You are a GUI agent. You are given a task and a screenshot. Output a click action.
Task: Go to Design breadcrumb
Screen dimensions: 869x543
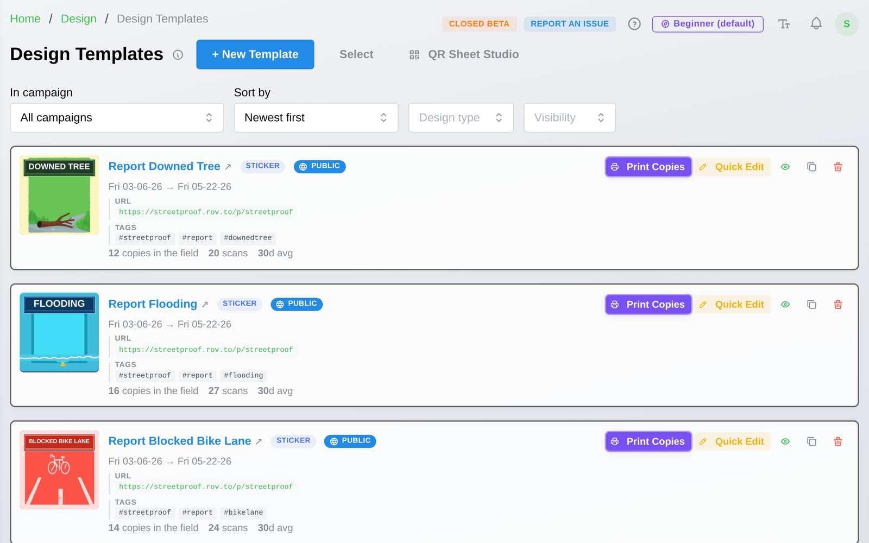79,19
